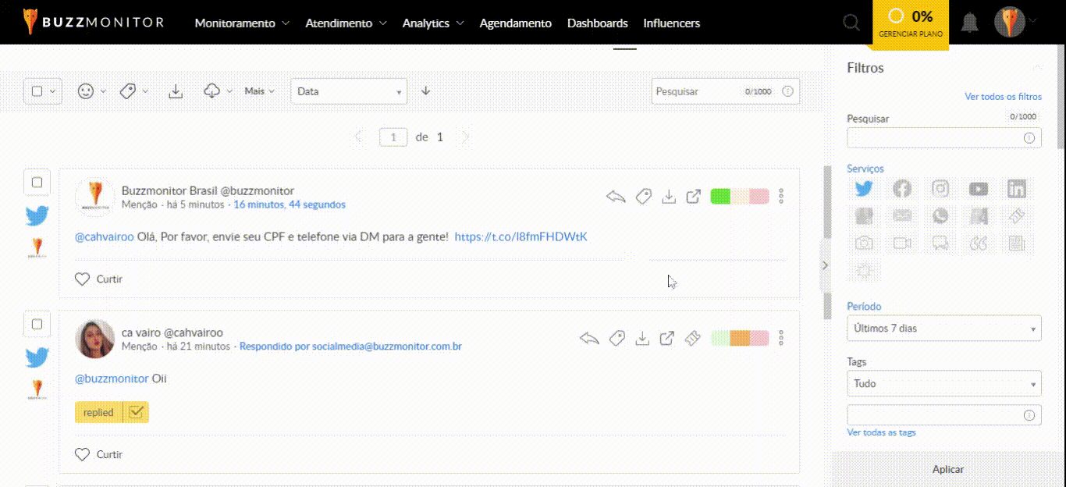The height and width of the screenshot is (487, 1066).
Task: Open the Monitoramento menu
Action: click(x=241, y=23)
